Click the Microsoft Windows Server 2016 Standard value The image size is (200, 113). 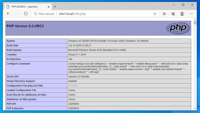97,50
